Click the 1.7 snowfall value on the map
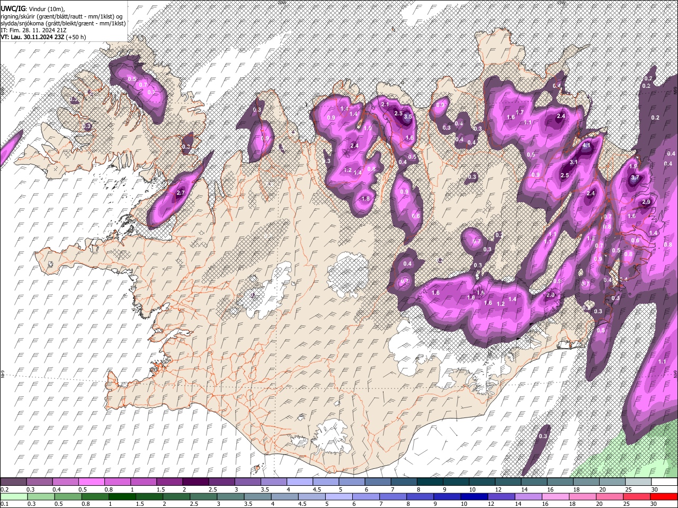 click(x=520, y=112)
